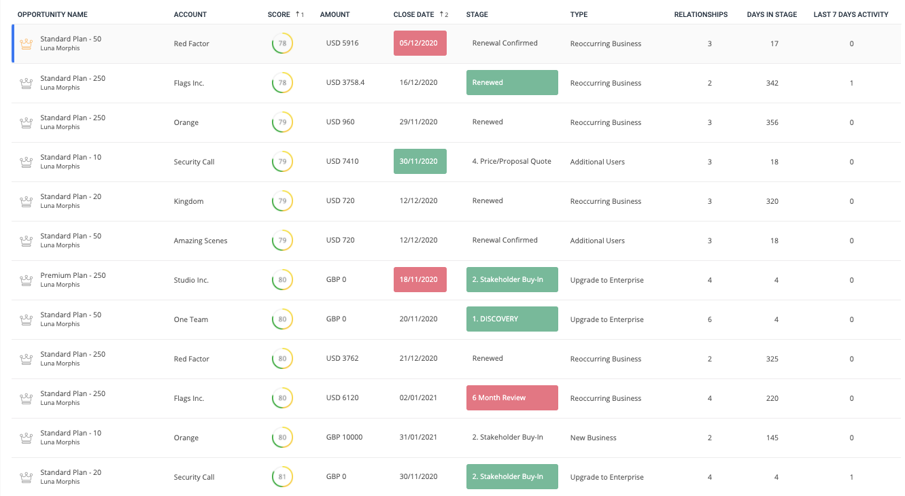
Task: Click the gold crown icon in the first row
Action: coord(27,44)
